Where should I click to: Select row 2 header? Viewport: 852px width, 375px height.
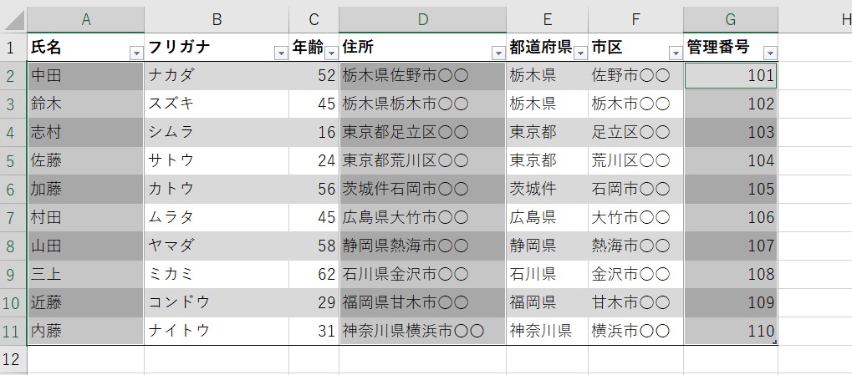(x=13, y=76)
